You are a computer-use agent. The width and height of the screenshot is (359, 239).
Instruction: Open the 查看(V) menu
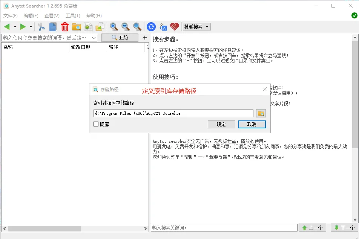click(52, 16)
